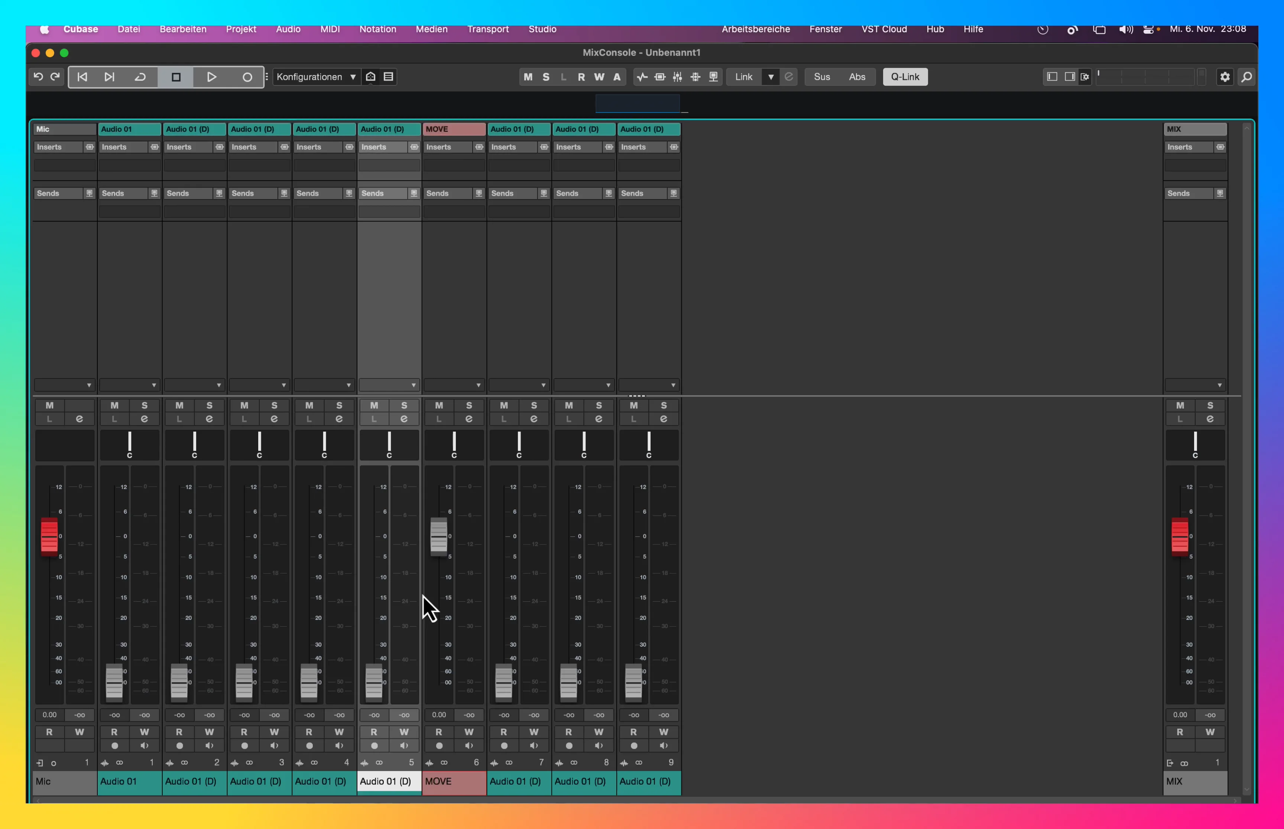Show the left zone panel icon
This screenshot has width=1284, height=829.
point(1051,77)
